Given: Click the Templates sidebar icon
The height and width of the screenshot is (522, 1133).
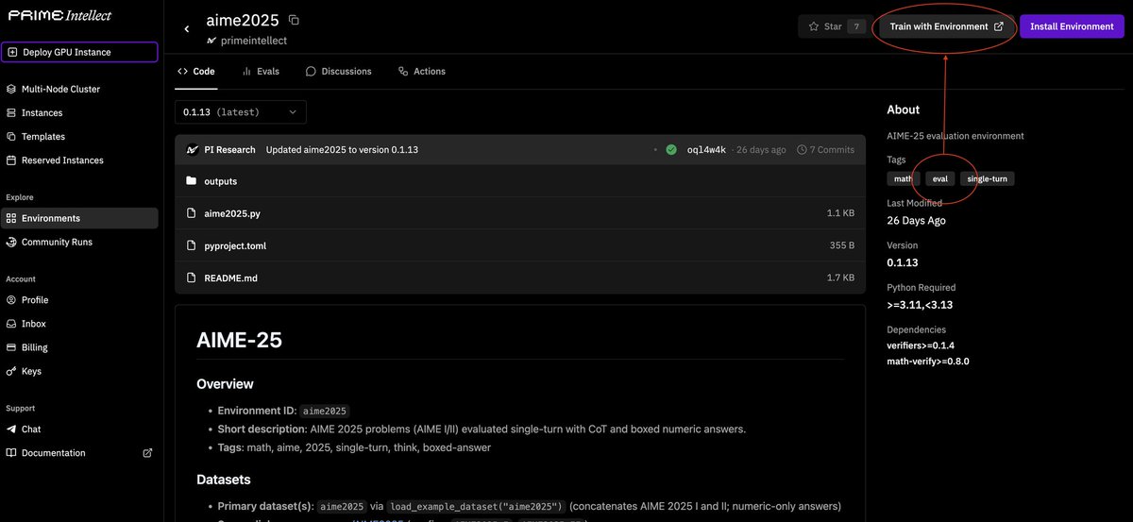Looking at the screenshot, I should coord(11,136).
